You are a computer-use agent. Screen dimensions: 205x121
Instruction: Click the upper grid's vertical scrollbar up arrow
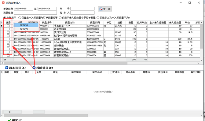click(201, 23)
